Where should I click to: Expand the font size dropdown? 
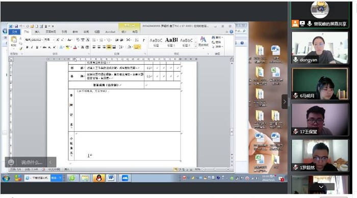(x=54, y=40)
